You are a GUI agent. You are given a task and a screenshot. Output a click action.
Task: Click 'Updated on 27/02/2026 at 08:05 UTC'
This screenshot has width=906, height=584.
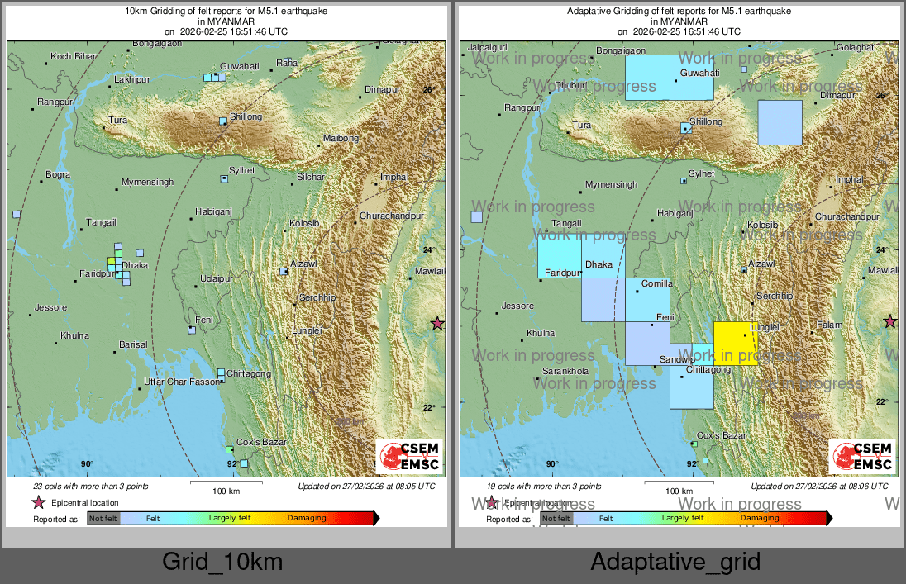coord(366,487)
